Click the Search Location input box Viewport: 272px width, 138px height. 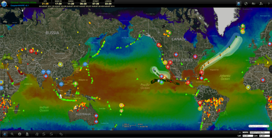tap(259, 126)
